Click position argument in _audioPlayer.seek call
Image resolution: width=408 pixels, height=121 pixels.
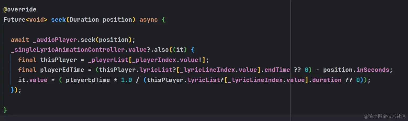(x=114, y=40)
